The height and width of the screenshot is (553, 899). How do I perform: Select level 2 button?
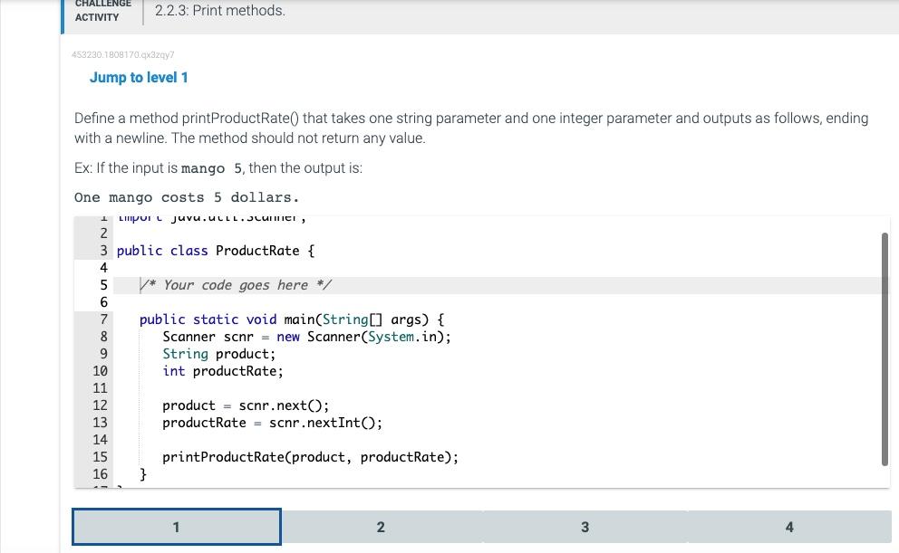click(x=381, y=527)
